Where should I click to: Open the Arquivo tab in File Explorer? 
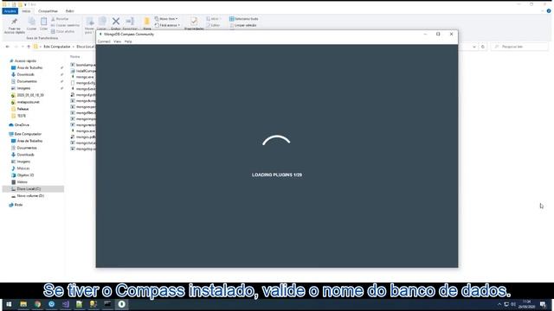coord(10,11)
